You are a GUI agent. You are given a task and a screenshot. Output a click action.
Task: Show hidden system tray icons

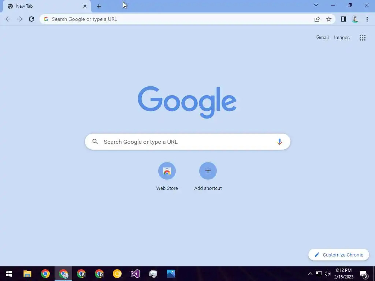coord(310,274)
